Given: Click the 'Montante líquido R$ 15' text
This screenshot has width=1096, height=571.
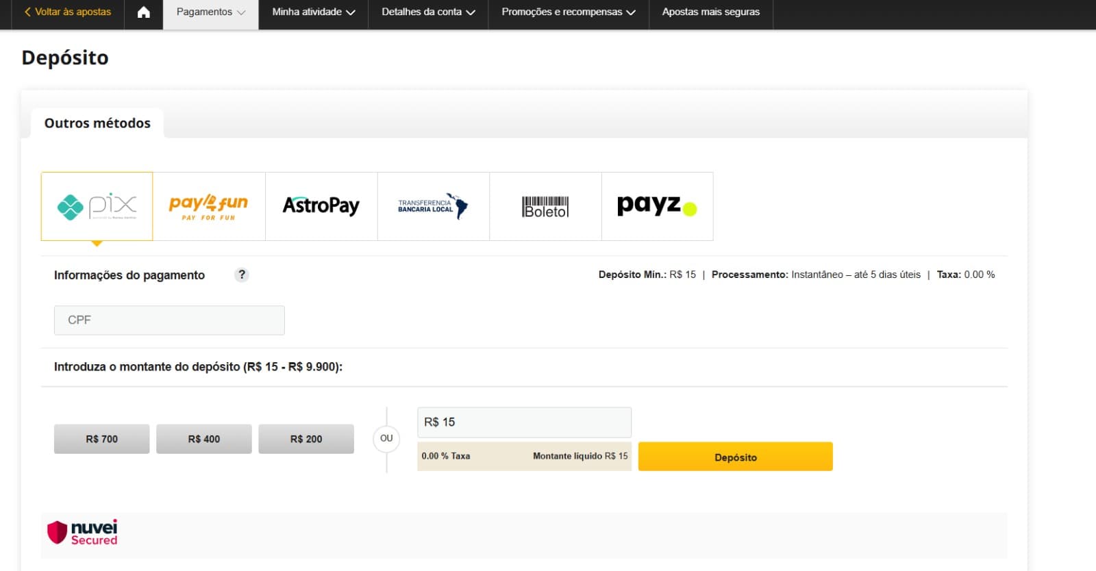Looking at the screenshot, I should click(580, 456).
